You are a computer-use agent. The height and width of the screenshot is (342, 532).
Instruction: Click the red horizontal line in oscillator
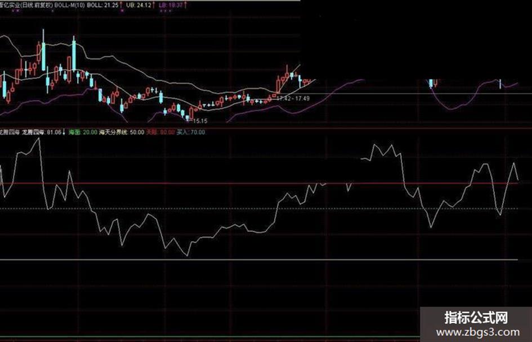(x=259, y=183)
